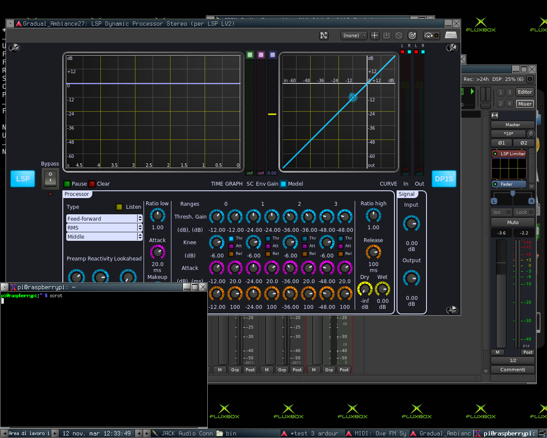Viewport: 547px width, 438px height.
Task: Toggle range 2 Att button
Action: (x=305, y=246)
